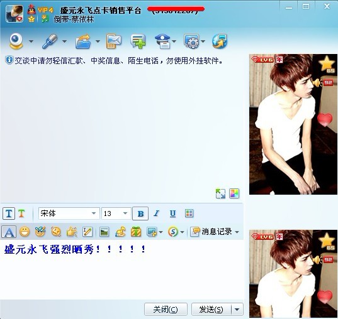Click the red heart on lower QQ show
Screen dimensions: 338x319
click(x=325, y=296)
